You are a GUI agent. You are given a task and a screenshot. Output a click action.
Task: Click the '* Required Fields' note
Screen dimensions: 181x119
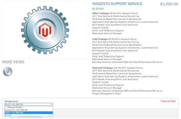(168, 101)
